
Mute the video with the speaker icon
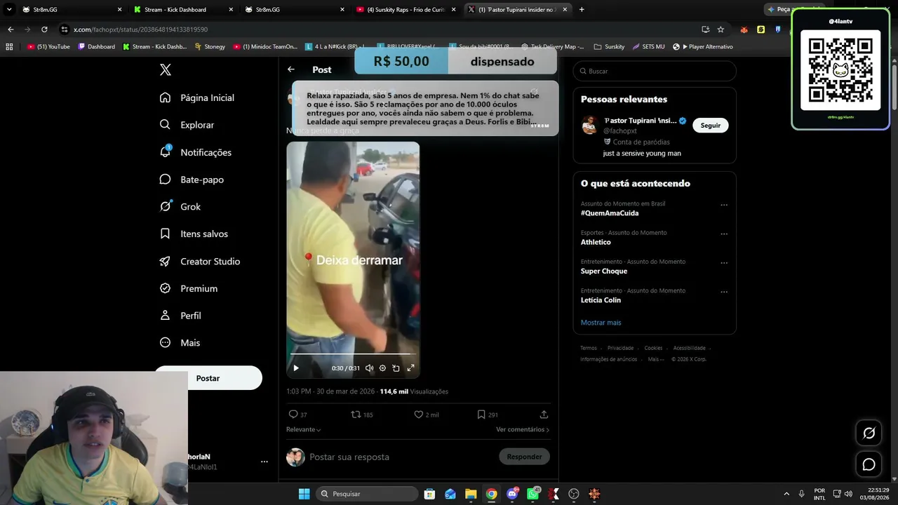[369, 368]
